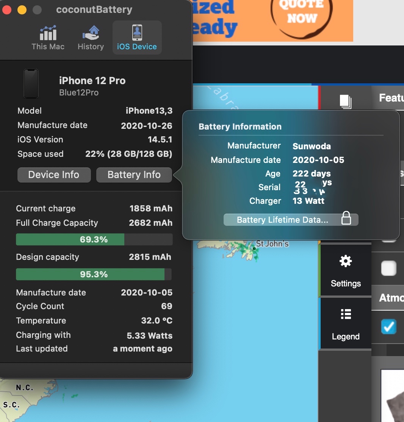Click the lock icon on Battery Lifetime Data
This screenshot has width=404, height=422.
click(x=346, y=218)
